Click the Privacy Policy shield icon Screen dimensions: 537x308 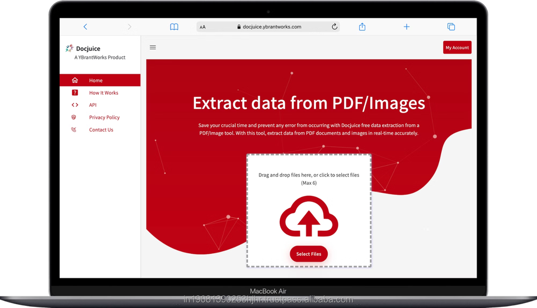(x=74, y=117)
